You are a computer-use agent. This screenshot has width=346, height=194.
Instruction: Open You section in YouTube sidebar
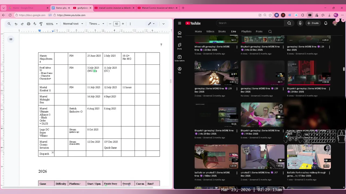click(x=179, y=70)
